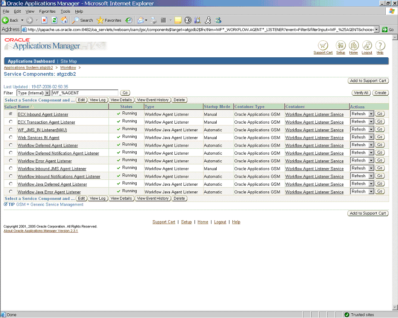This screenshot has height=318, width=398.
Task: Click the browser Back arrow icon
Action: click(x=6, y=20)
